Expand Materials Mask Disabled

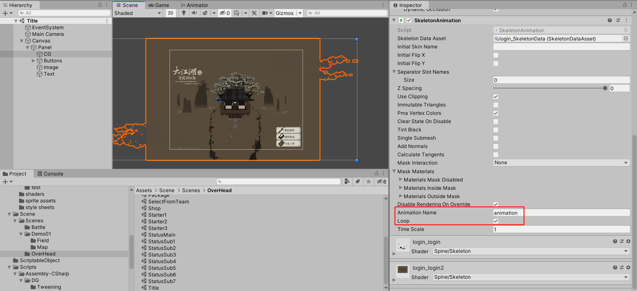click(x=400, y=180)
